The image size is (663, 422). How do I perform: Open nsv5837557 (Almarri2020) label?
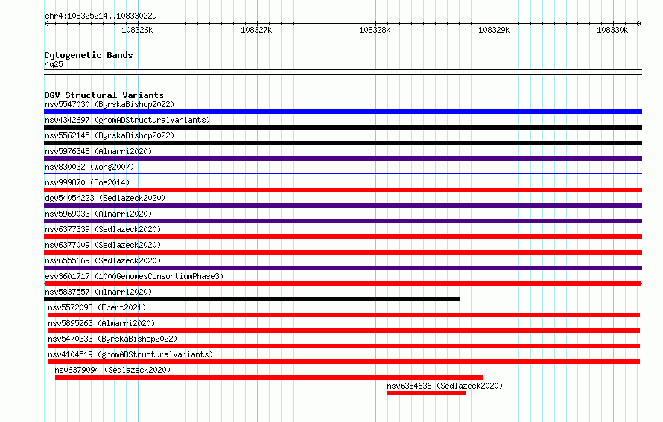point(98,292)
